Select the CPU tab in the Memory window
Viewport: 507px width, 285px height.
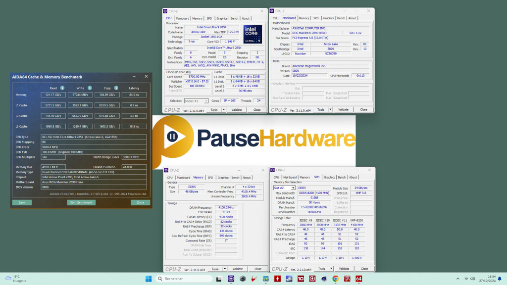coord(170,178)
